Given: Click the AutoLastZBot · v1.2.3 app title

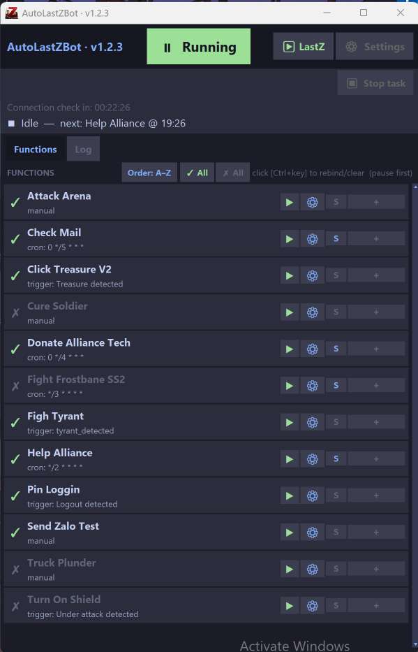Looking at the screenshot, I should click(65, 47).
